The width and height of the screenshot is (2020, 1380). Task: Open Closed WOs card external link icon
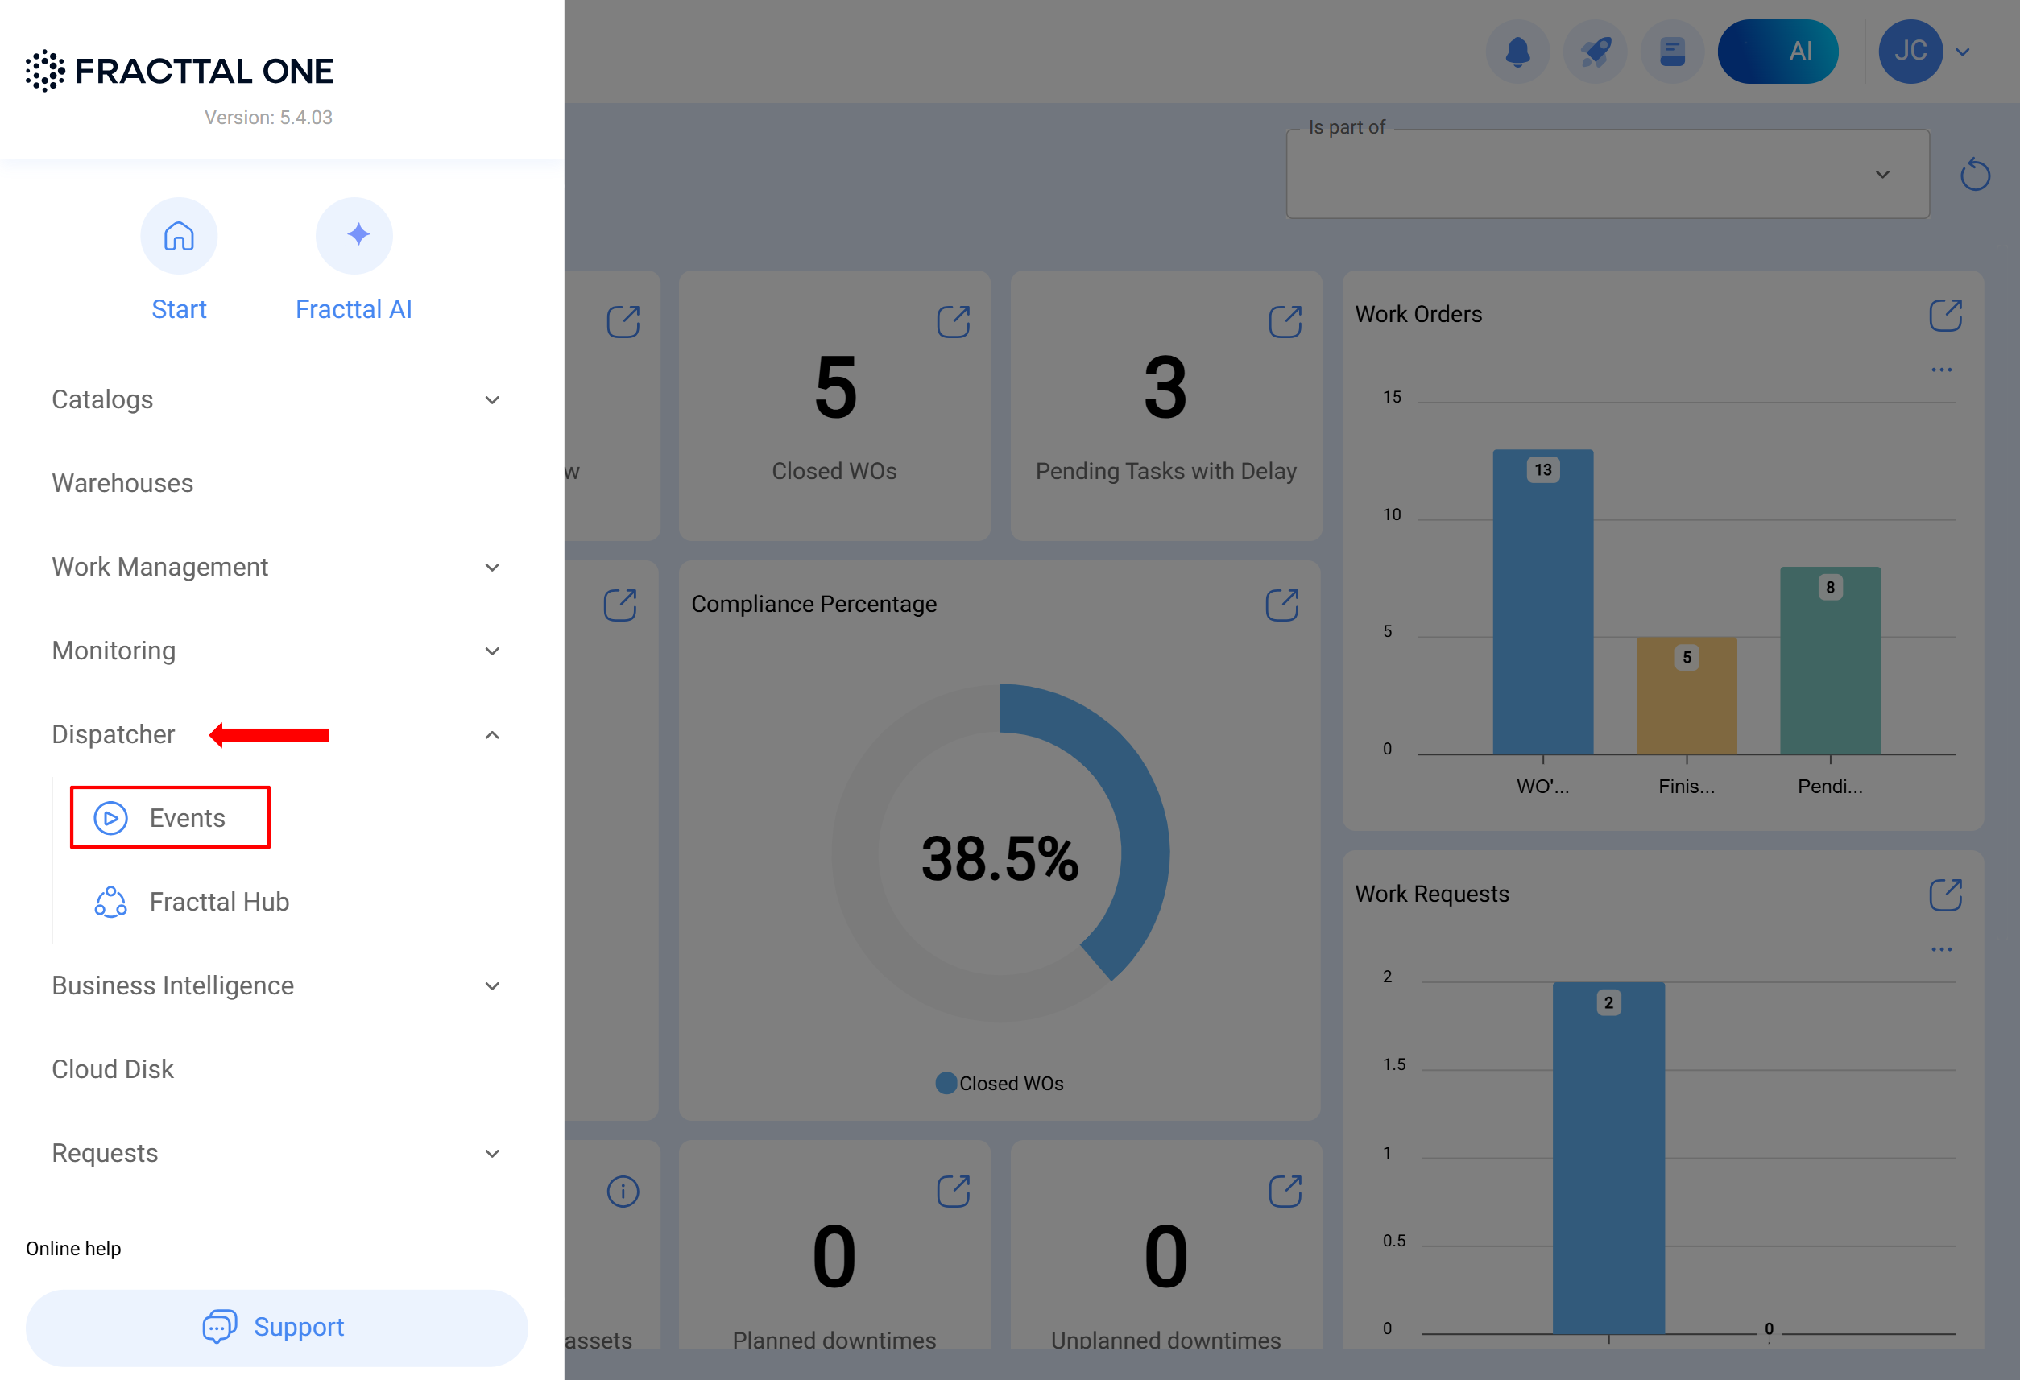point(953,321)
